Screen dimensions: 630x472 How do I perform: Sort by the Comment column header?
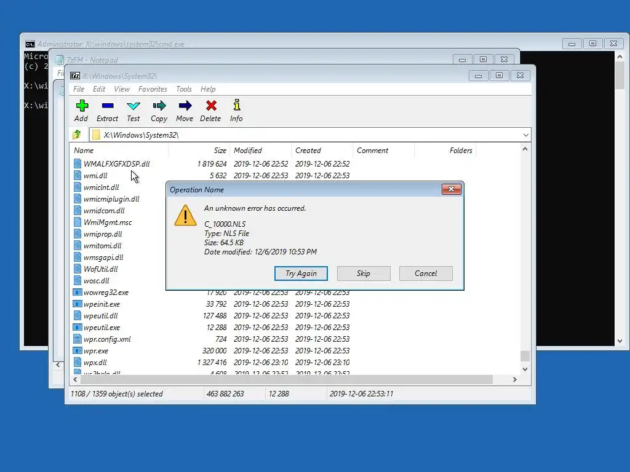(x=384, y=151)
